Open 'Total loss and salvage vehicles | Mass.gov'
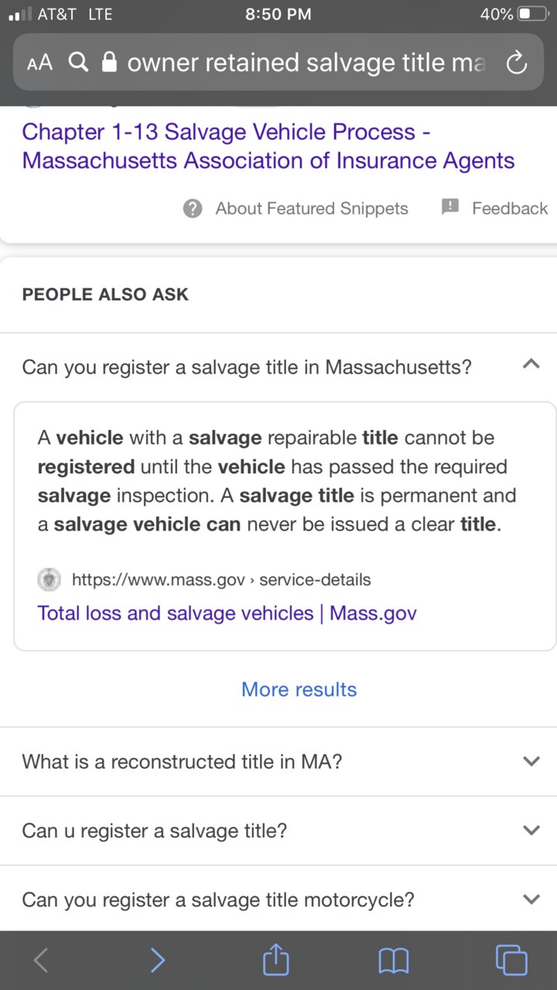 pos(227,613)
